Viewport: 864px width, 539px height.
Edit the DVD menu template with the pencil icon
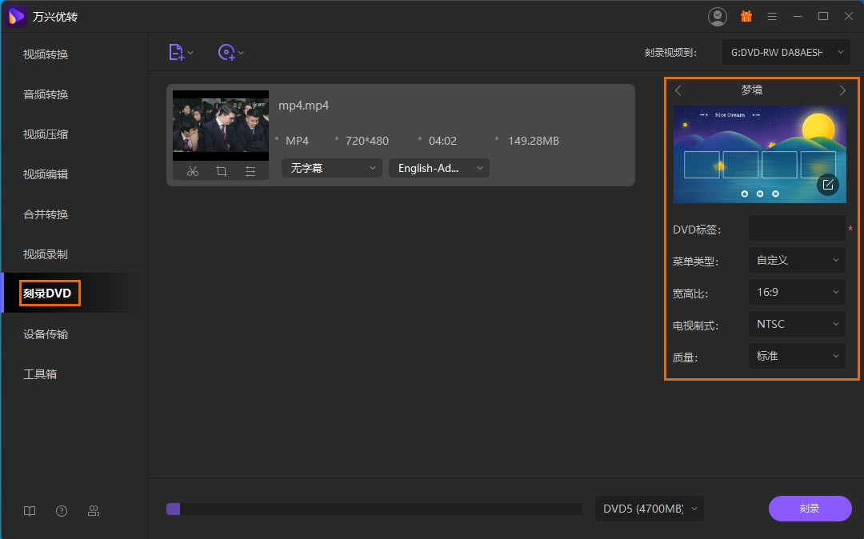(x=828, y=185)
